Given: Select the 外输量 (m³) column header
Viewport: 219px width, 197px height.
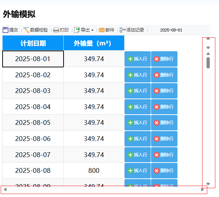Looking at the screenshot, I should [x=94, y=43].
